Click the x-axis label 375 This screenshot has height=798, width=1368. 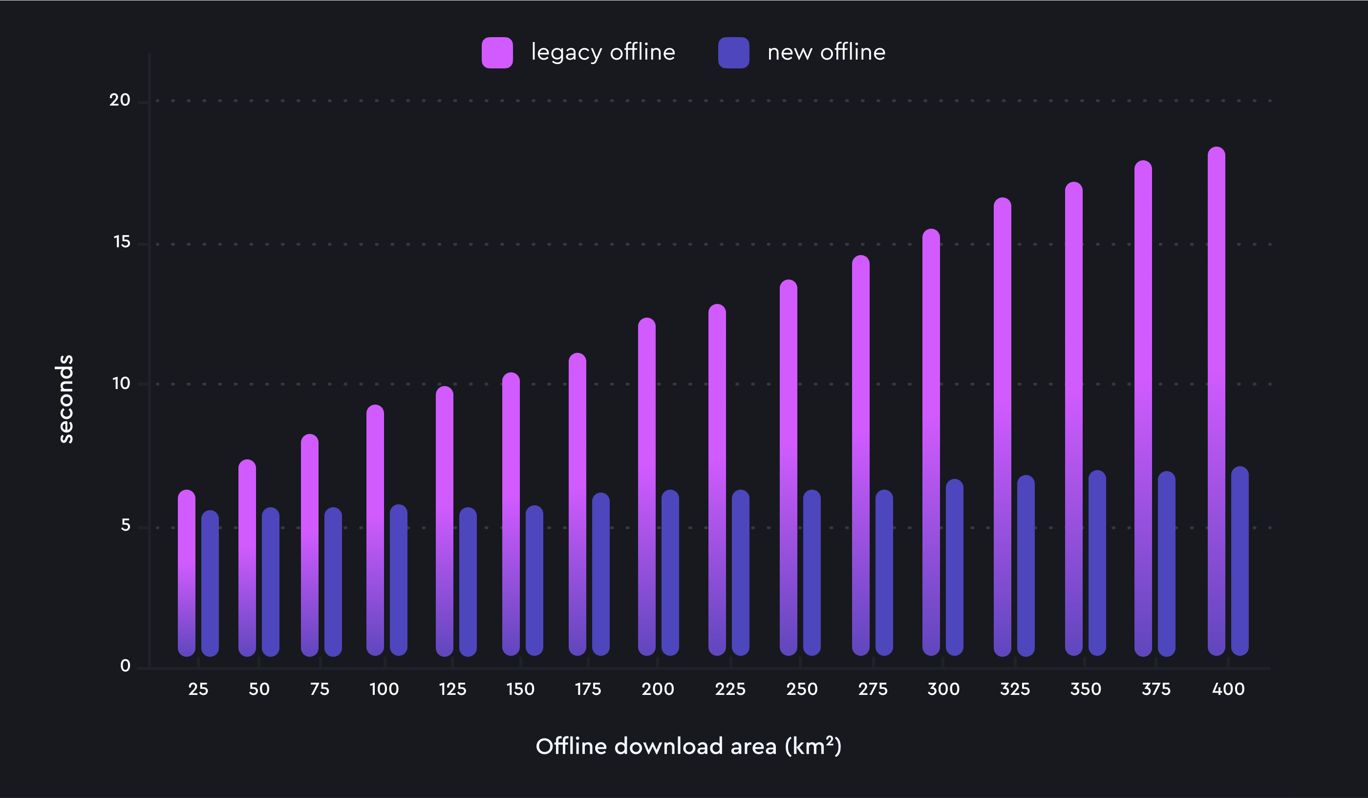(1156, 690)
